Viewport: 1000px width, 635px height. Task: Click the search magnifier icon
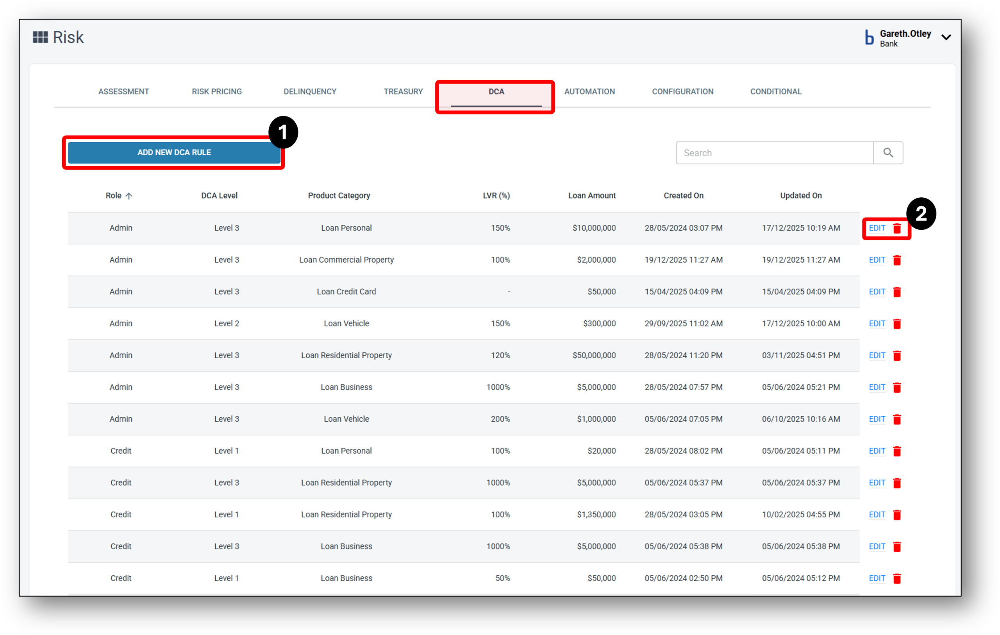pyautogui.click(x=888, y=152)
